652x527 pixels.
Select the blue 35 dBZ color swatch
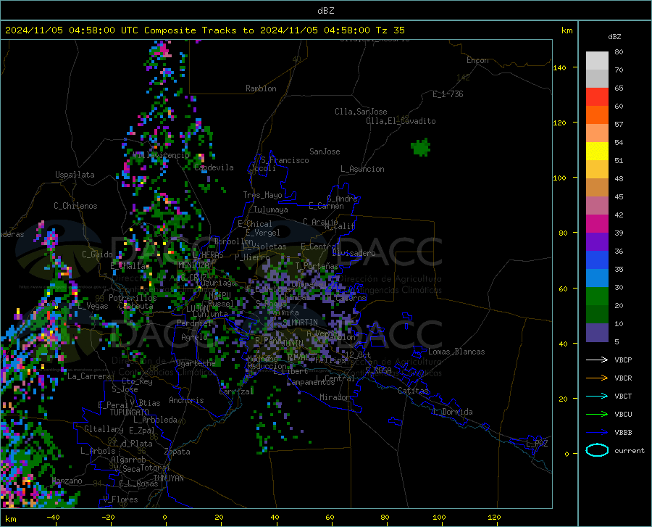tap(597, 260)
